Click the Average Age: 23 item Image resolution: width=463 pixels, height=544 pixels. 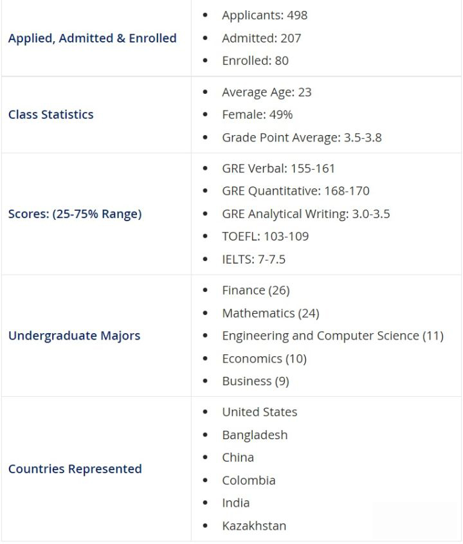266,92
